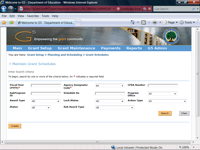
Task: Click the Fiscal Year input field
Action: (46, 86)
